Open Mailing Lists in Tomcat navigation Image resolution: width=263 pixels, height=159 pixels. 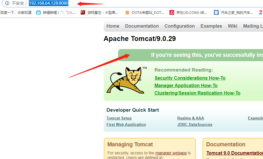253,26
